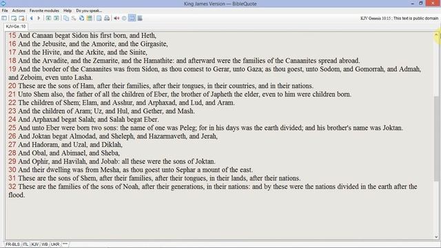
Task: Switch to the KJV module tab
Action: click(x=35, y=244)
